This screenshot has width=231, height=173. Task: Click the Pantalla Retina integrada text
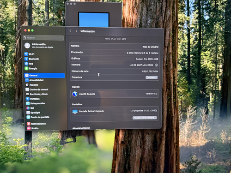coord(91,111)
